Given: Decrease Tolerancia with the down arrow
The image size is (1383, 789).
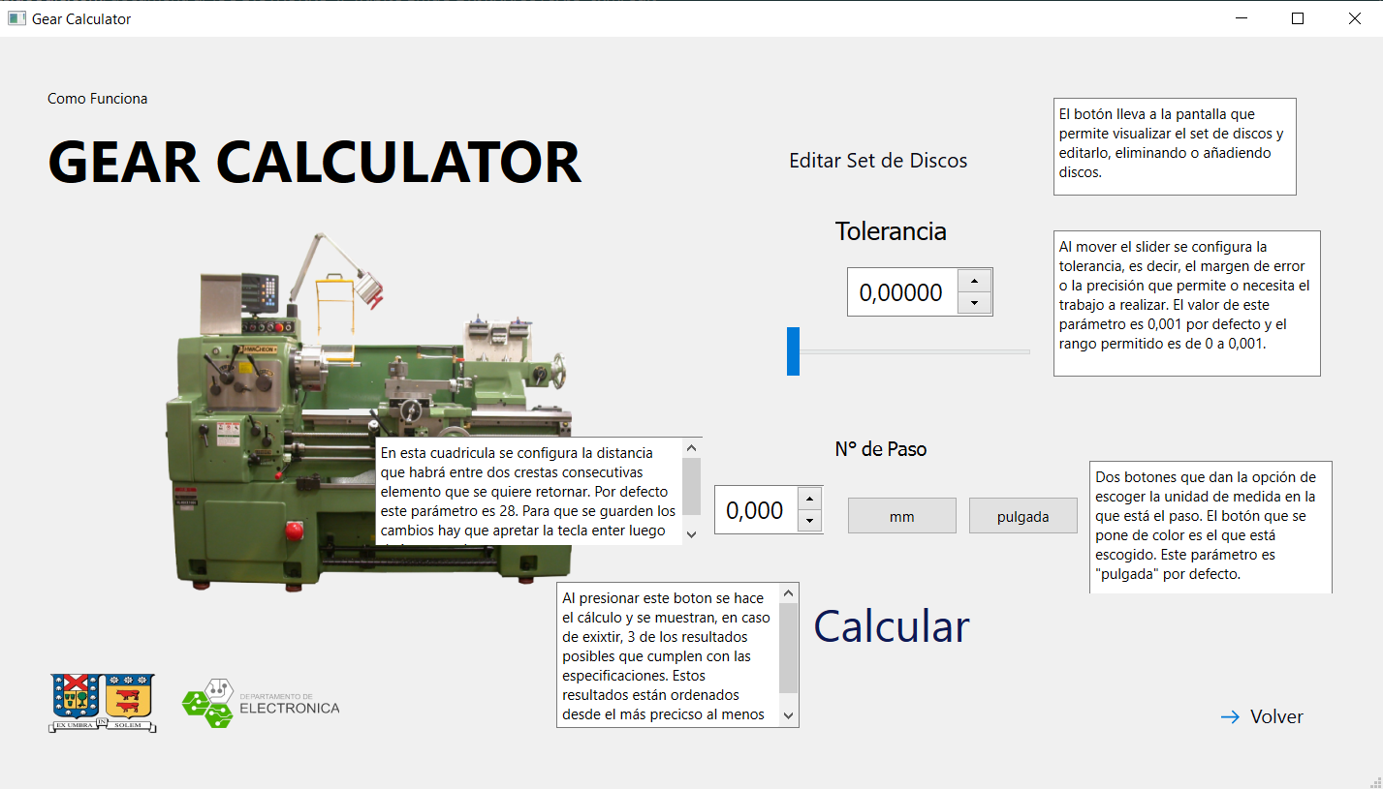Looking at the screenshot, I should [974, 304].
